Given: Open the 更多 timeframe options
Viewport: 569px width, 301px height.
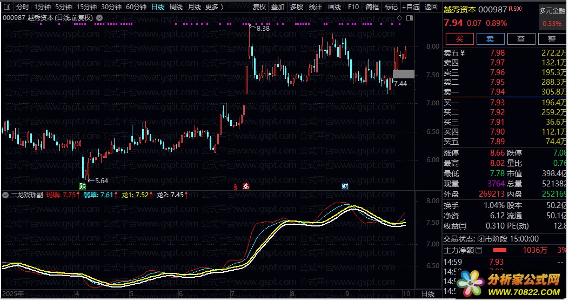Looking at the screenshot, I should tap(214, 7).
